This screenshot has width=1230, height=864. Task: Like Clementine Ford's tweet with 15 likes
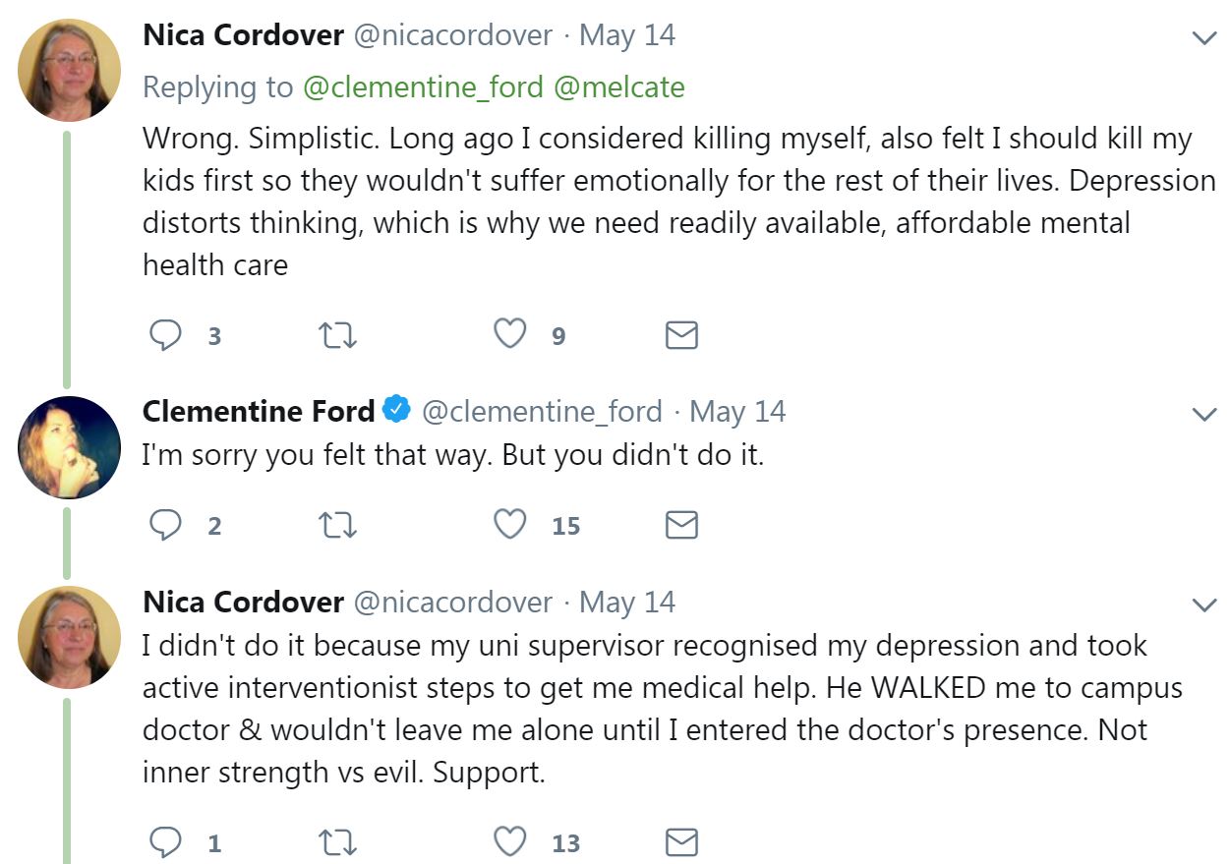509,525
